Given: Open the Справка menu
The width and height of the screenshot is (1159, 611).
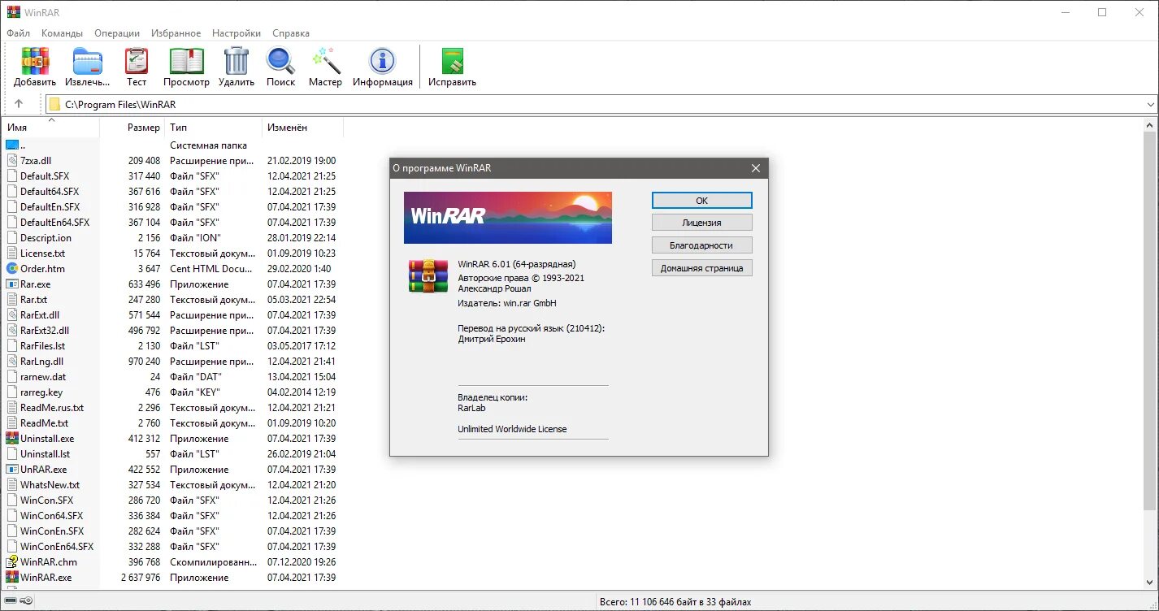Looking at the screenshot, I should coord(291,33).
